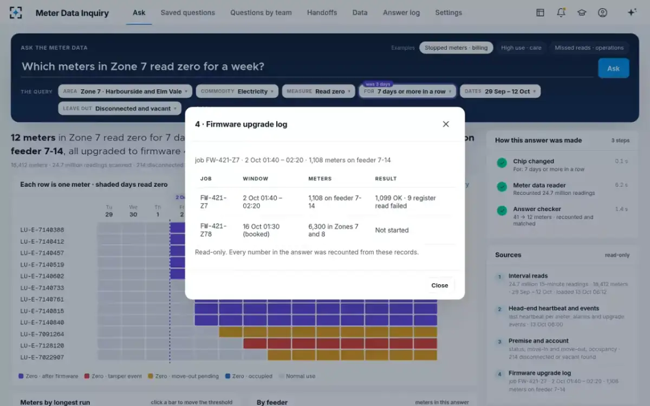The width and height of the screenshot is (650, 406).
Task: Switch to the Saved questions tab
Action: coord(187,13)
